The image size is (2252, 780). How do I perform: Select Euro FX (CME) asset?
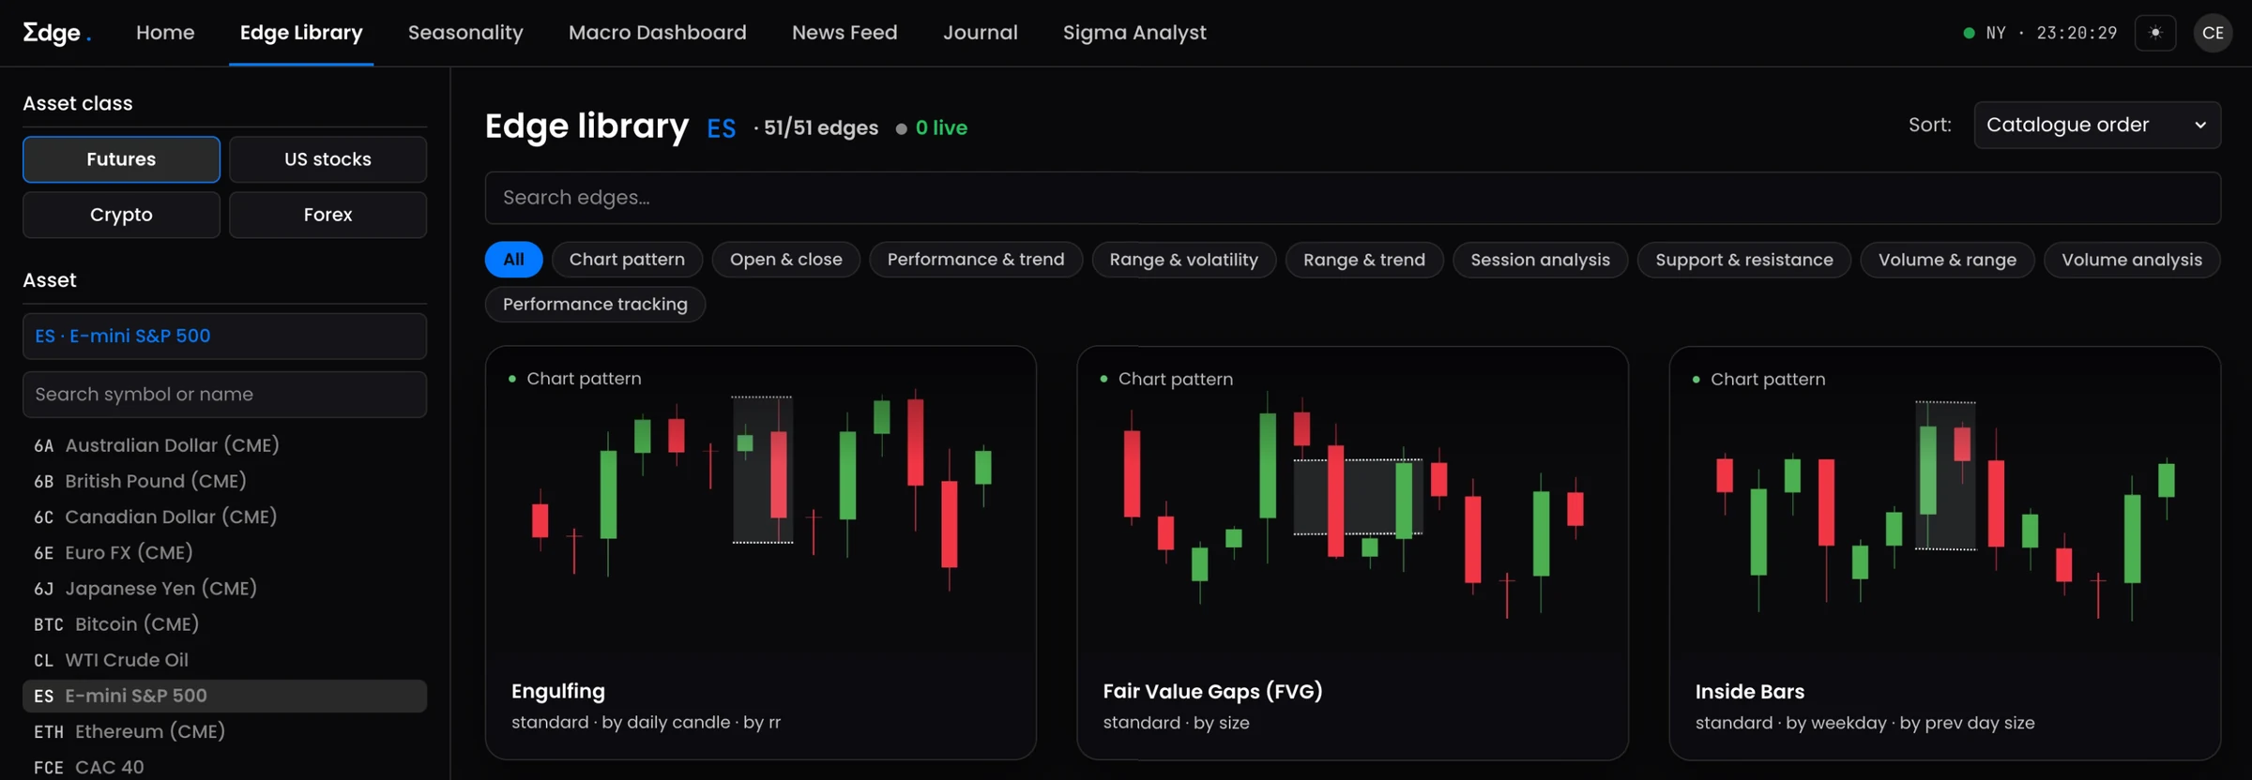pyautogui.click(x=224, y=553)
